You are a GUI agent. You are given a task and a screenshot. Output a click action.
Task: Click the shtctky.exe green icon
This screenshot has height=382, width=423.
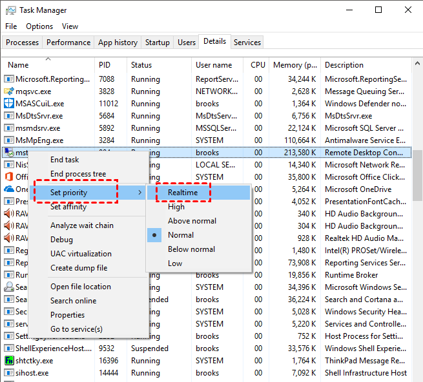(x=9, y=361)
